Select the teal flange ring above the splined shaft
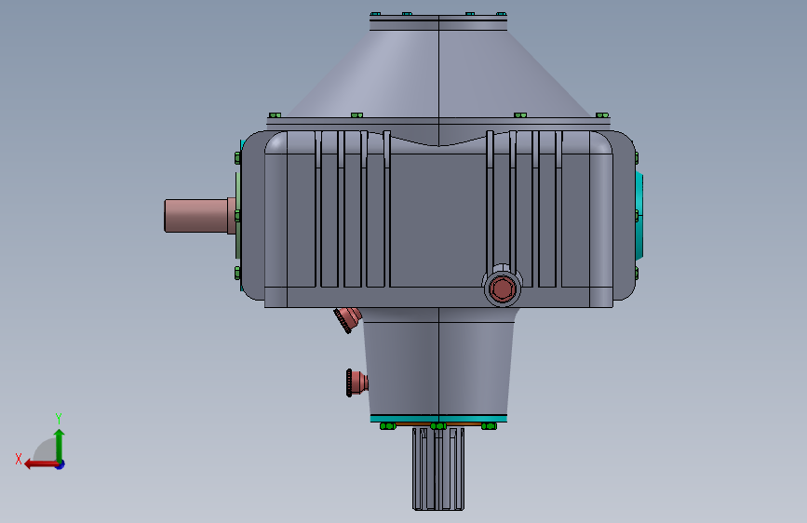 pyautogui.click(x=438, y=419)
